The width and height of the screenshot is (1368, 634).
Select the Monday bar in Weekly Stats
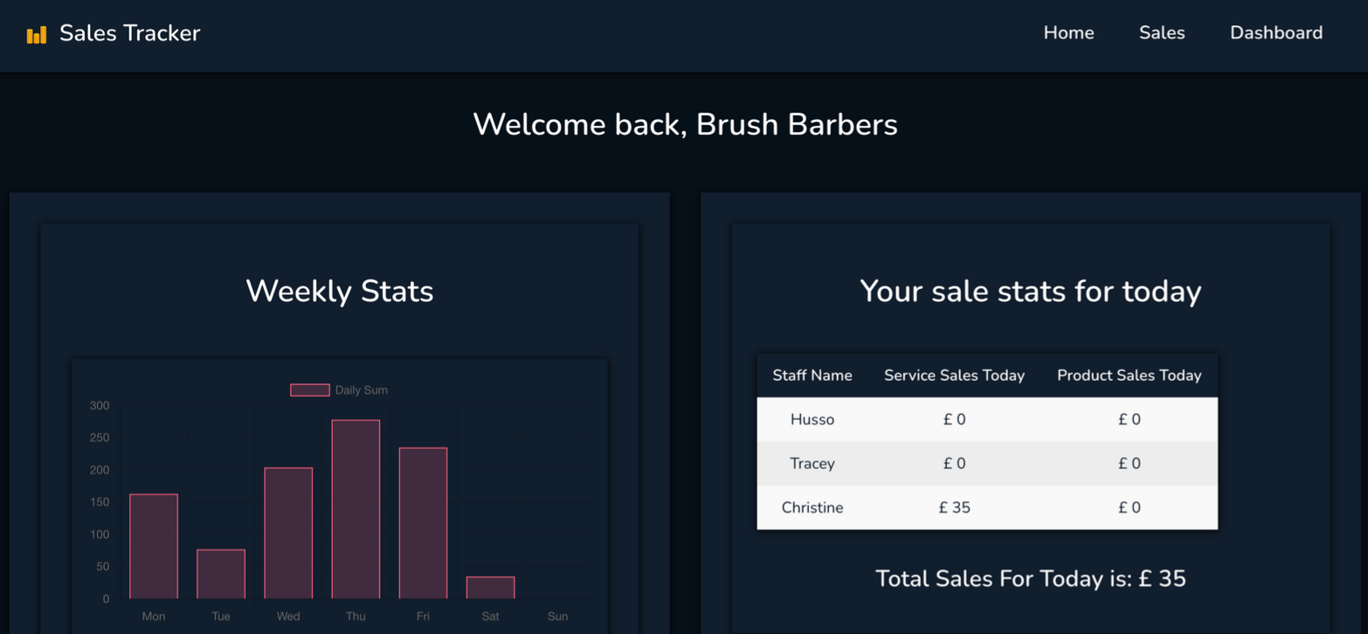153,546
